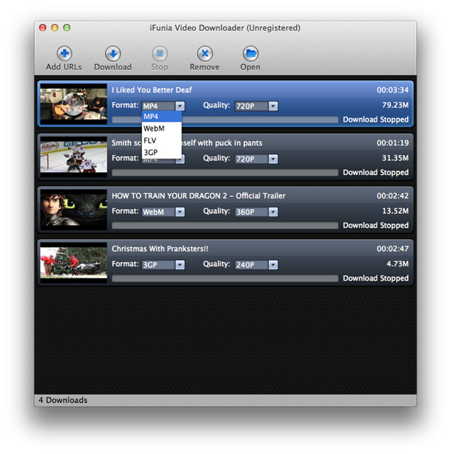The image size is (451, 454).
Task: Start downloads with the Download arrow icon
Action: pyautogui.click(x=113, y=53)
